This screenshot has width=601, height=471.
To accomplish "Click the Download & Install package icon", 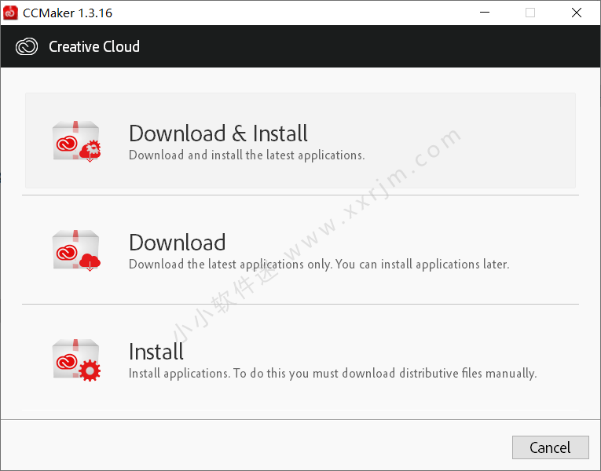I will tap(76, 141).
